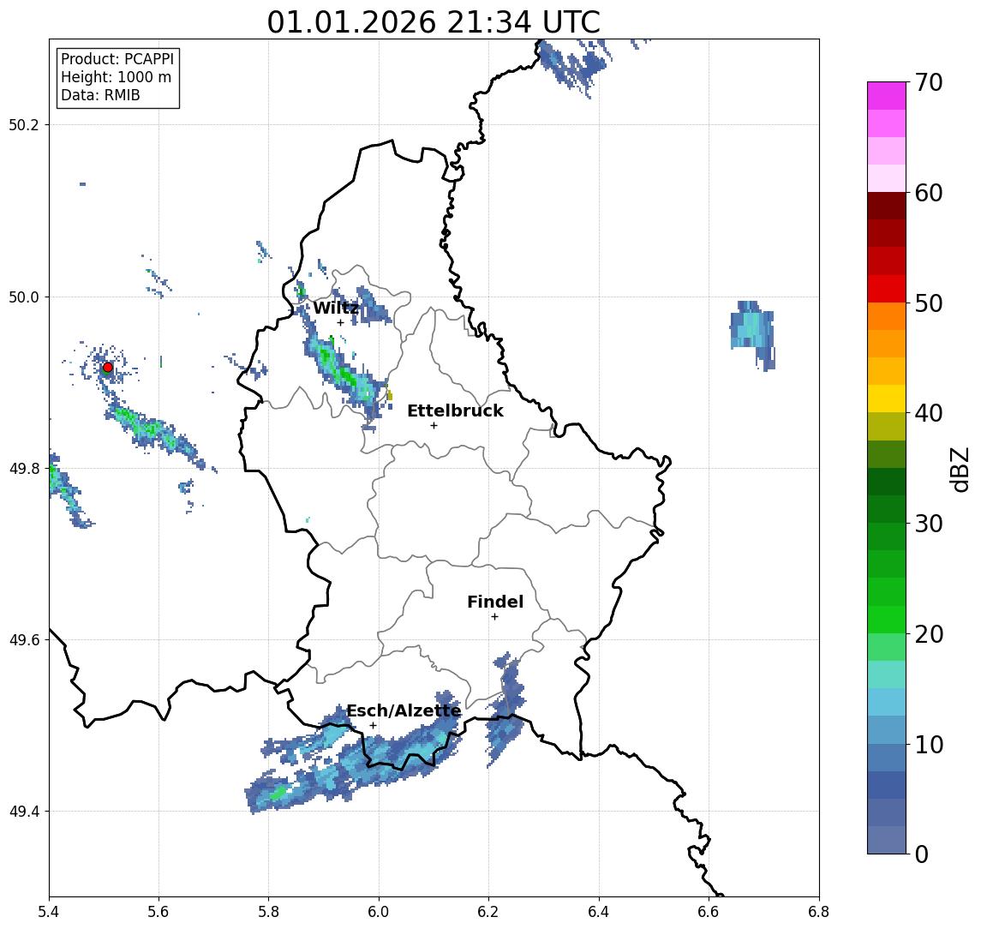The height and width of the screenshot is (929, 981).
Task: Pick the bright red colorbar swatch above 50
Action: tap(887, 289)
